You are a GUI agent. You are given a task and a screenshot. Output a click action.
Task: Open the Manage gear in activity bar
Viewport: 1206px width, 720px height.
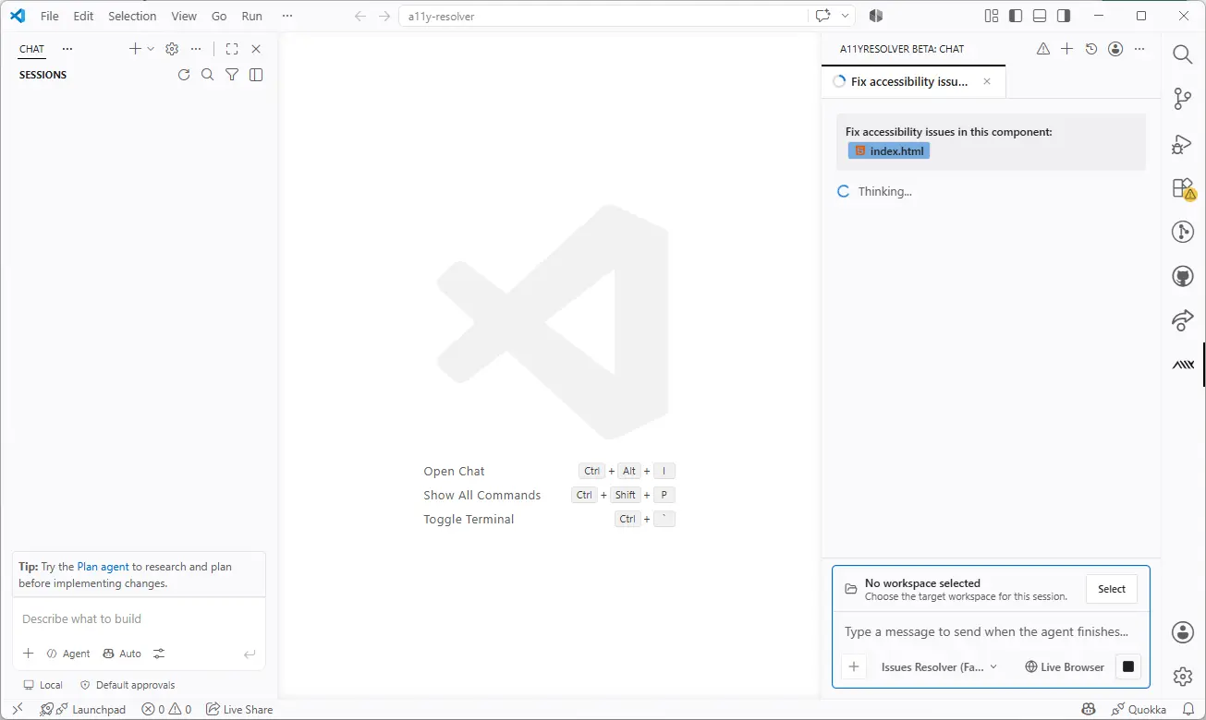click(1183, 677)
